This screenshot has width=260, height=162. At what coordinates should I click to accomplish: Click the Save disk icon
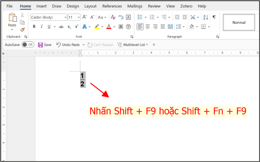tap(40, 45)
